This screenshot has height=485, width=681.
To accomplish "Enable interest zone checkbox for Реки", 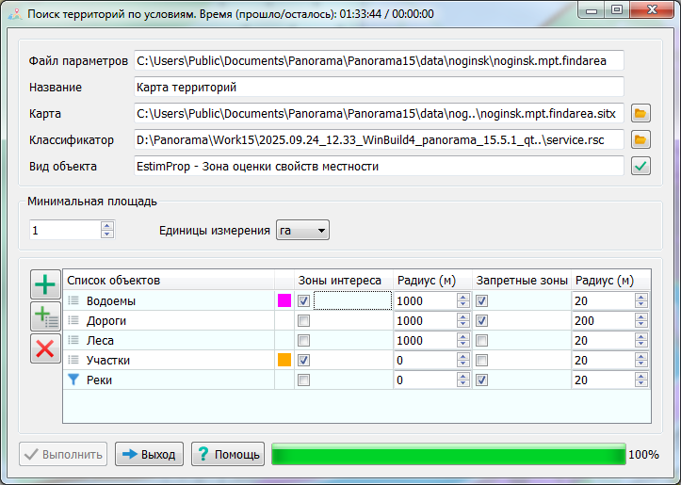I will pyautogui.click(x=303, y=380).
